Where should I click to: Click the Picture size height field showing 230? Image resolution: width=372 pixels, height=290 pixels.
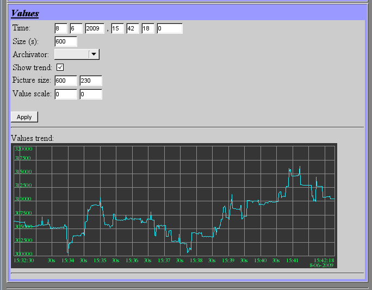91,81
